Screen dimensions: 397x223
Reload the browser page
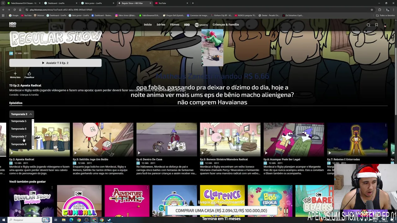[x=14, y=10]
